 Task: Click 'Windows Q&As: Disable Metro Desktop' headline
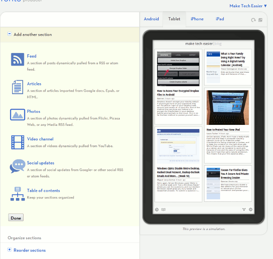click(178, 172)
